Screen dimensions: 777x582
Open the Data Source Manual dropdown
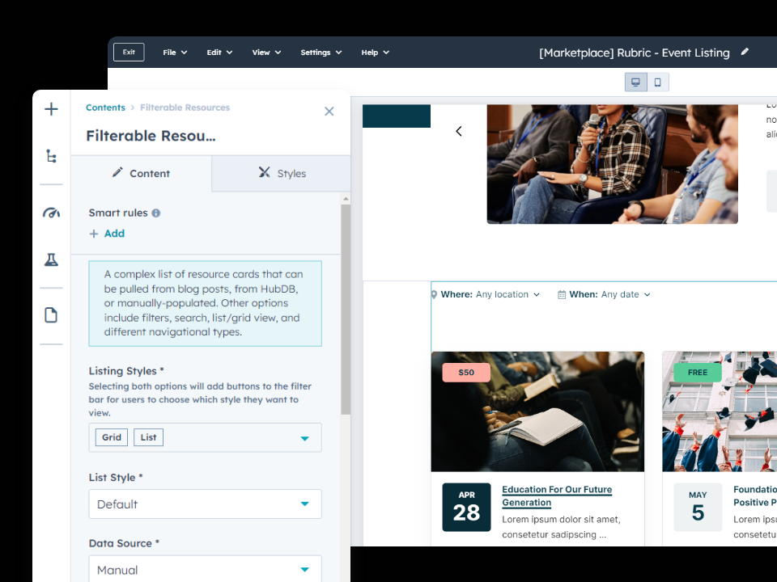point(304,570)
